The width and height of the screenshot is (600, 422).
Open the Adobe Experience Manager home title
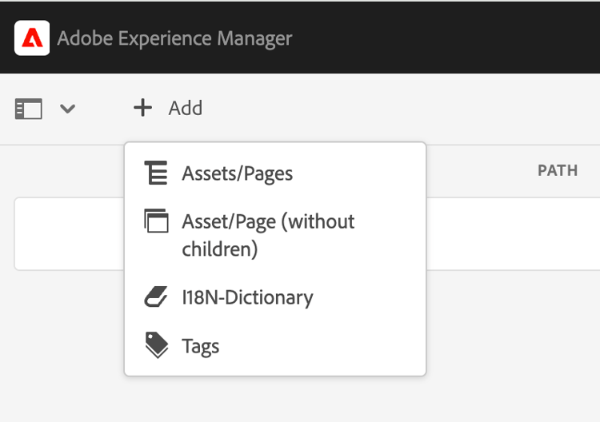pyautogui.click(x=174, y=38)
